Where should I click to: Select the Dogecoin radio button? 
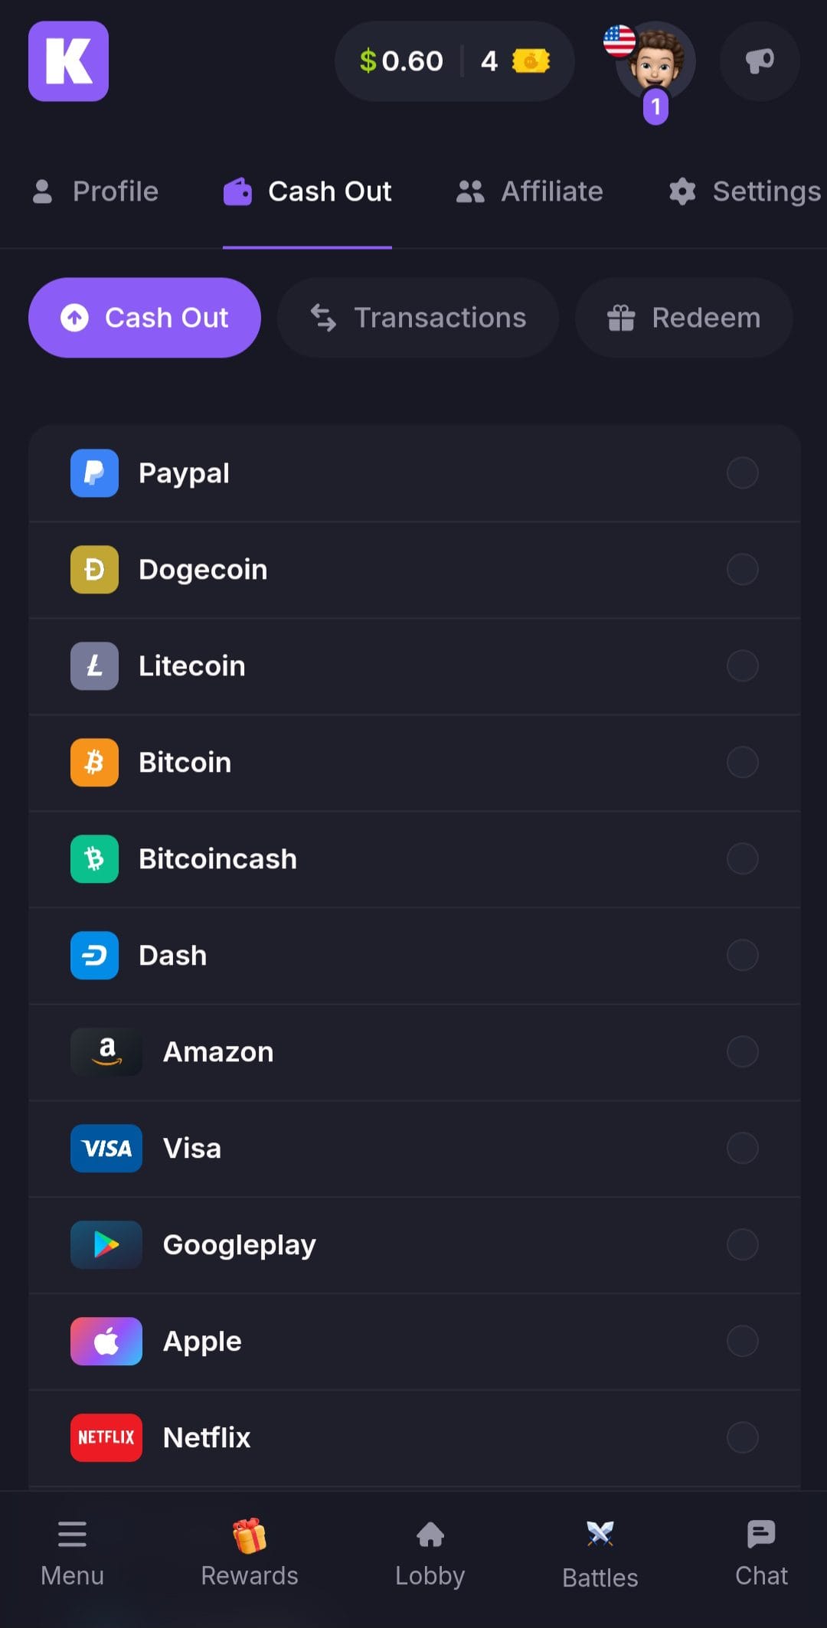tap(742, 570)
